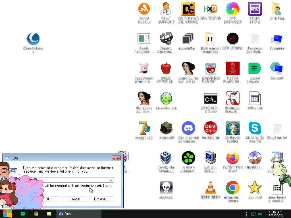Click the green browser taskbar icon
291x218 pixels.
click(x=23, y=214)
